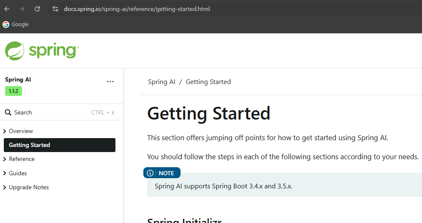Click the browser forward arrow
The image size is (422, 223).
point(22,9)
